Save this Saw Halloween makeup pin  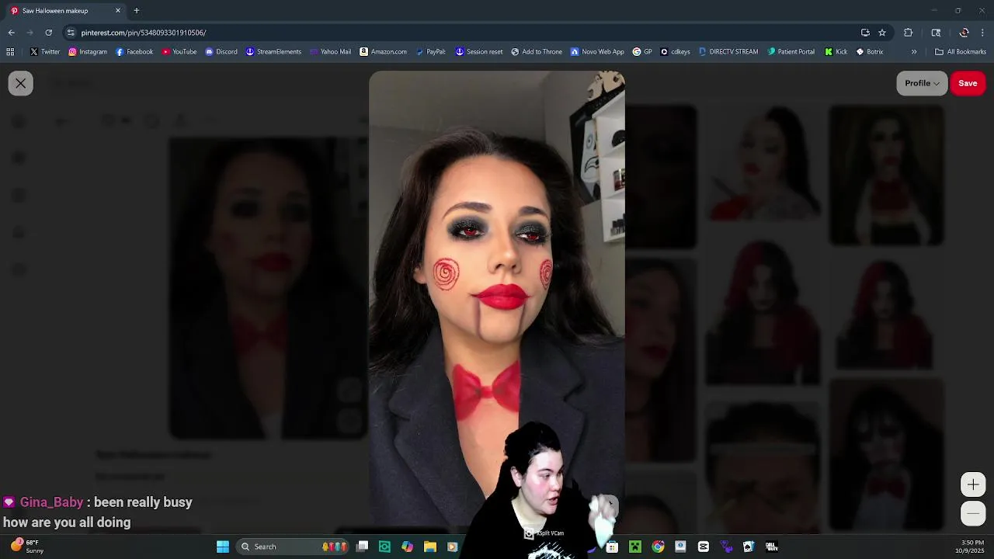(x=968, y=83)
